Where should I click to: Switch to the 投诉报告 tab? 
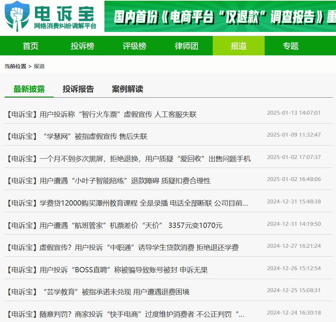pyautogui.click(x=78, y=89)
